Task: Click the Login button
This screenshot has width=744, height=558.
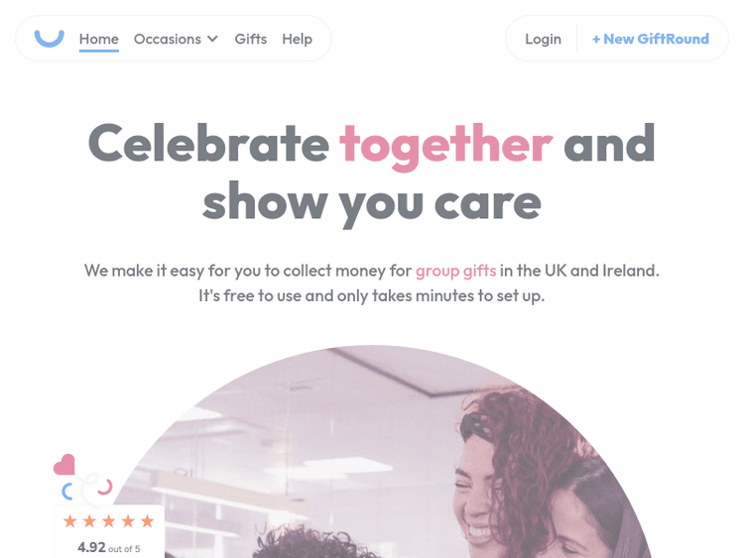Action: 543,39
